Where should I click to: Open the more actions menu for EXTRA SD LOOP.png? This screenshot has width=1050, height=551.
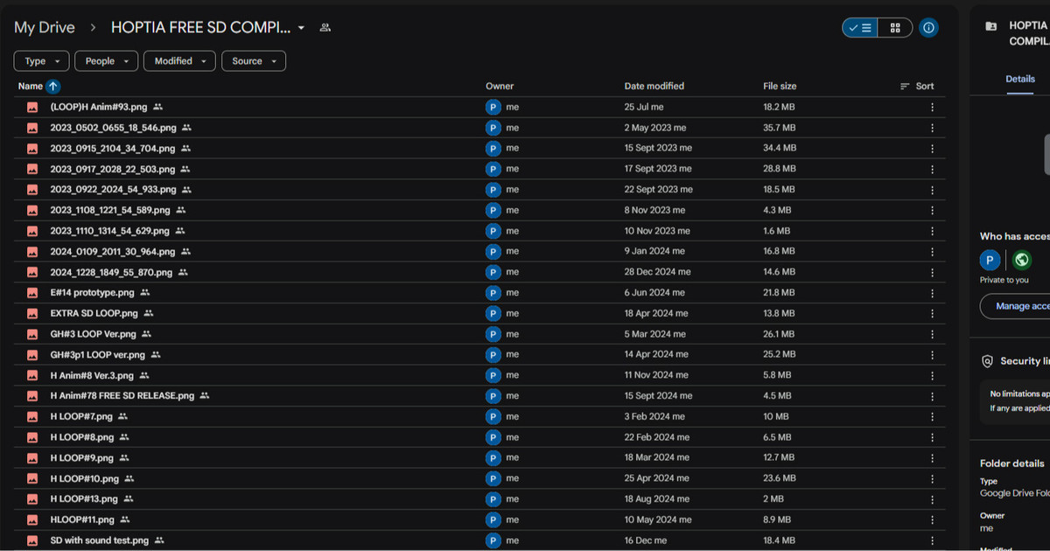(932, 313)
